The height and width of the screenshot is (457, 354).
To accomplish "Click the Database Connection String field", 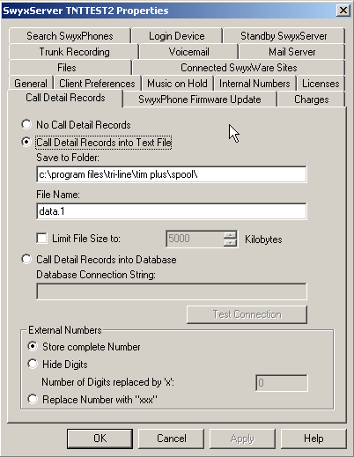I will point(172,291).
